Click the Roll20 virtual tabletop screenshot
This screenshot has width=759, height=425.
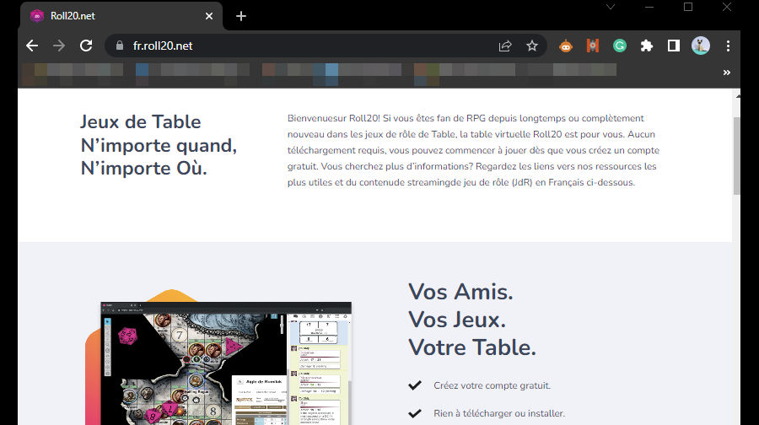point(226,363)
